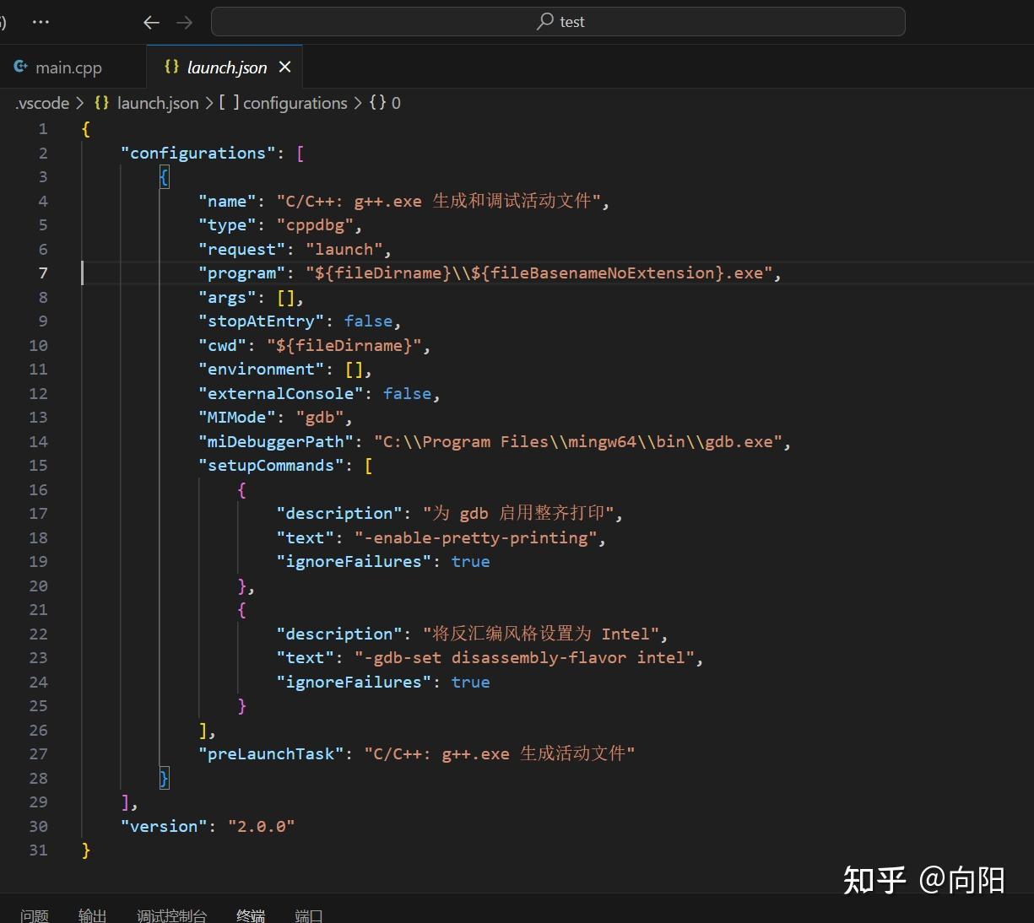Screen dimensions: 1034x923
Task: Open the 问题 panel
Action: [34, 915]
